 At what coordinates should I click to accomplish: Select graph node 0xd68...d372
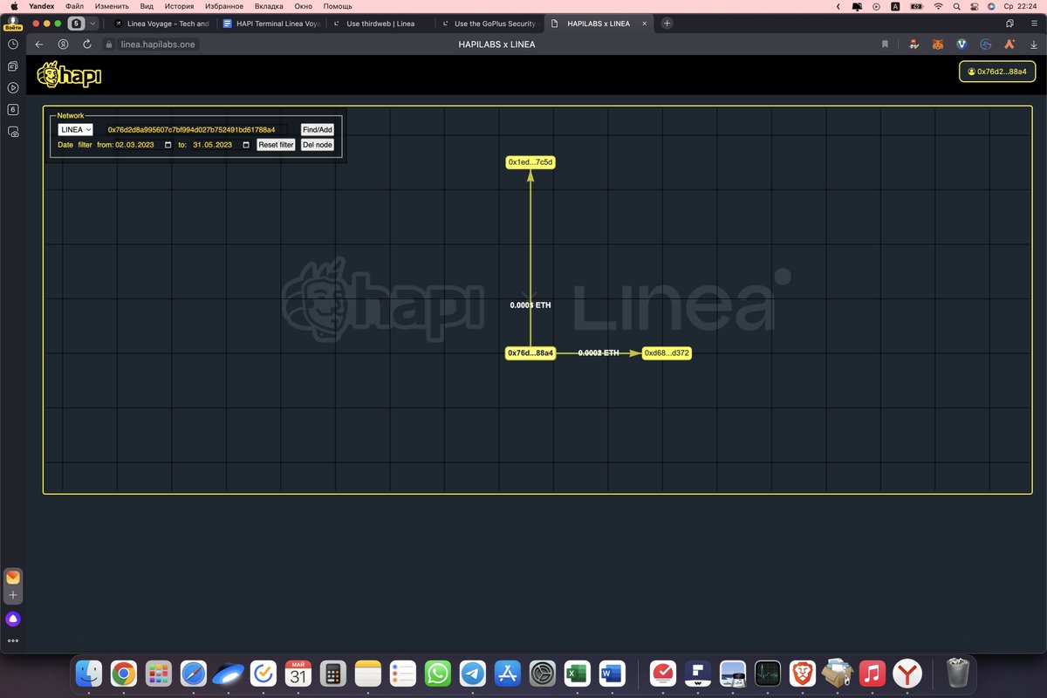coord(667,352)
